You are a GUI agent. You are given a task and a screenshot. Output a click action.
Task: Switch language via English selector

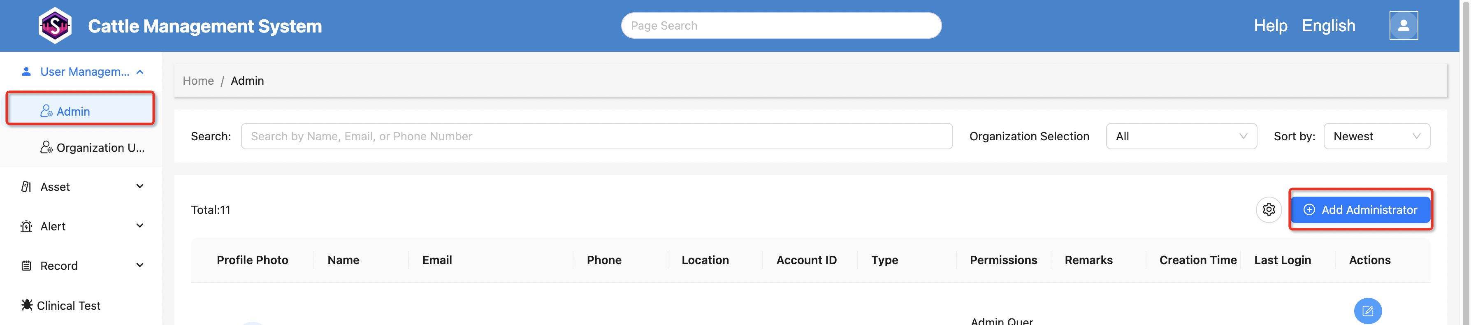pos(1328,26)
